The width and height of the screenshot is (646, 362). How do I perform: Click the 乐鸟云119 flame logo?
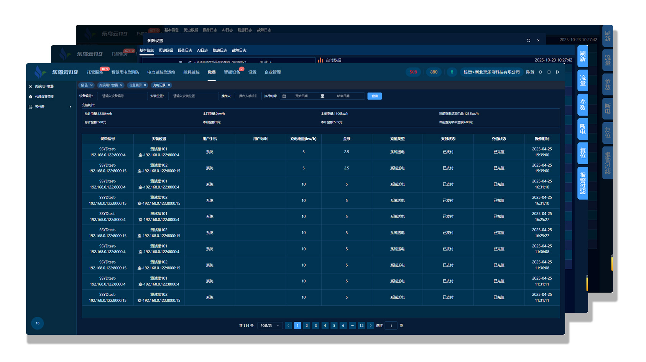39,72
